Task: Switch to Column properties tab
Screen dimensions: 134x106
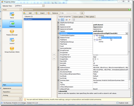Action: click(x=65, y=17)
